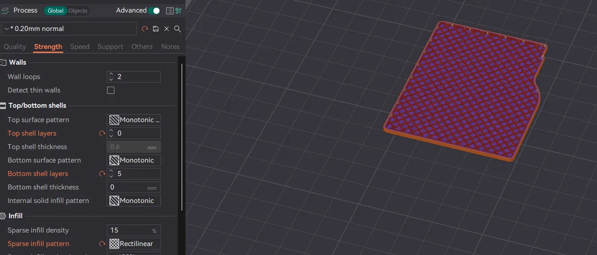The width and height of the screenshot is (597, 255).
Task: Click the Top surface pattern label
Action: 38,120
